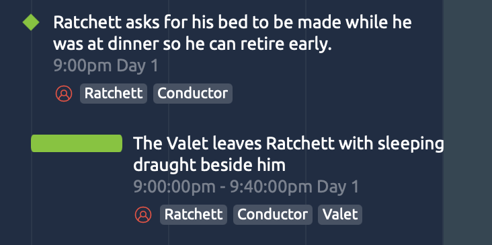Viewport: 492px width, 245px height.
Task: Select Conductor tag under bed-making event
Action: (x=193, y=94)
